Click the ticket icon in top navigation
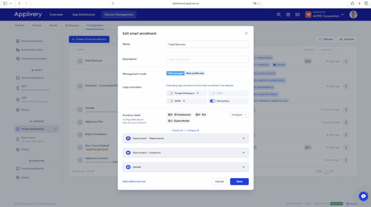This screenshot has width=371, height=207. (x=297, y=15)
